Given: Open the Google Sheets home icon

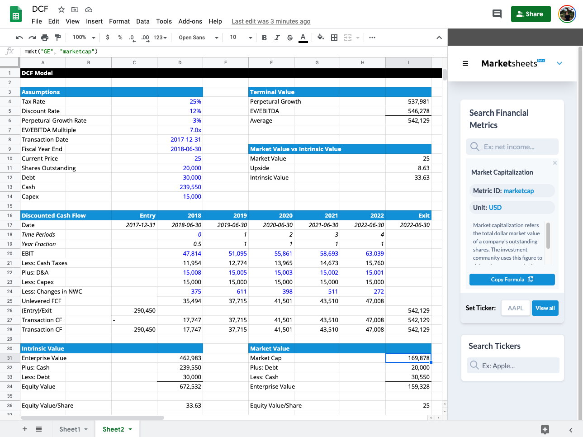Looking at the screenshot, I should point(16,14).
